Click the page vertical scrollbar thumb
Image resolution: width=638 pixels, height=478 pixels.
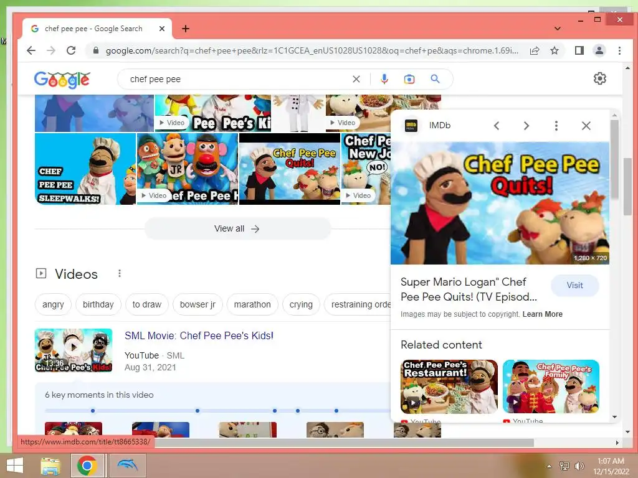tap(628, 187)
